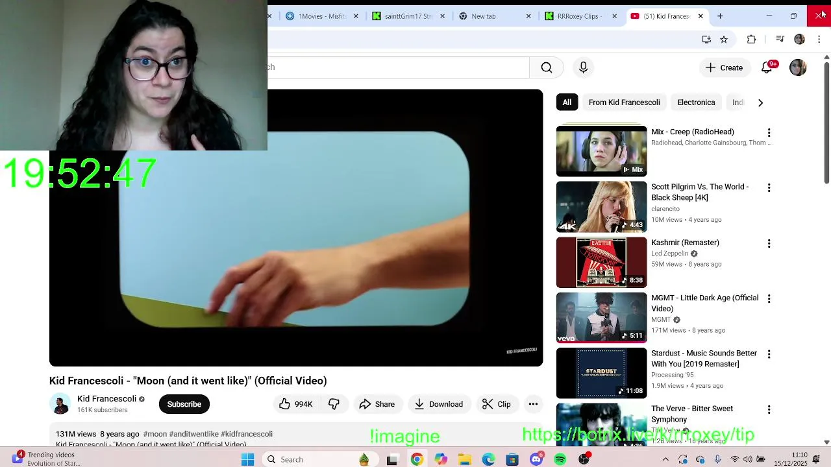This screenshot has height=467, width=831.
Task: Select the From Kid Francescoli chip
Action: point(624,102)
